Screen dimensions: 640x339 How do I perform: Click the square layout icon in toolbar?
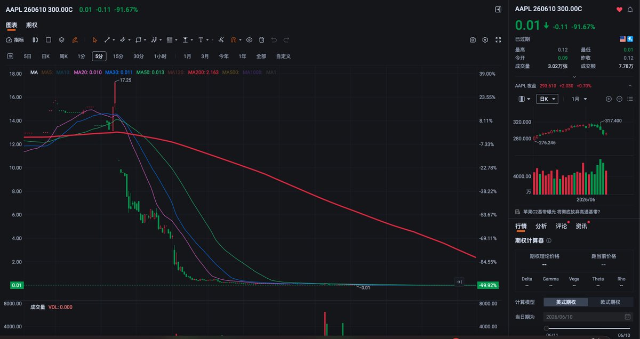click(x=48, y=40)
